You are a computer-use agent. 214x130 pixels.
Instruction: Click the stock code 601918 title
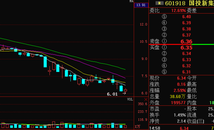[x=175, y=3]
